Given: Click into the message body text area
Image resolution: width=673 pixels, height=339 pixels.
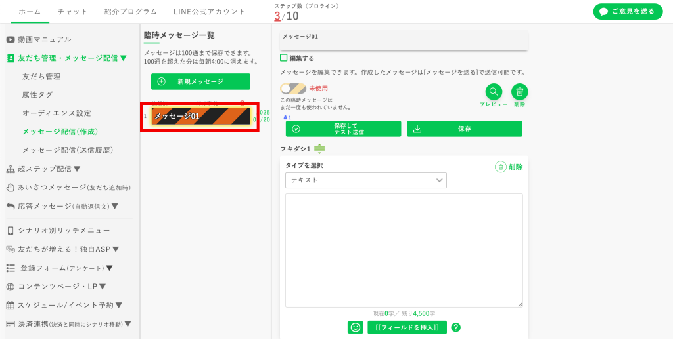Looking at the screenshot, I should coord(404,250).
